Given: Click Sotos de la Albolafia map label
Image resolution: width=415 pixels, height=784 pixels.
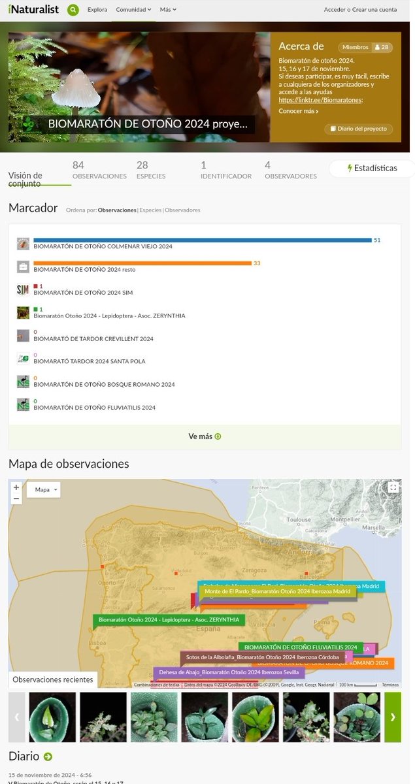Looking at the screenshot, I should (x=262, y=657).
